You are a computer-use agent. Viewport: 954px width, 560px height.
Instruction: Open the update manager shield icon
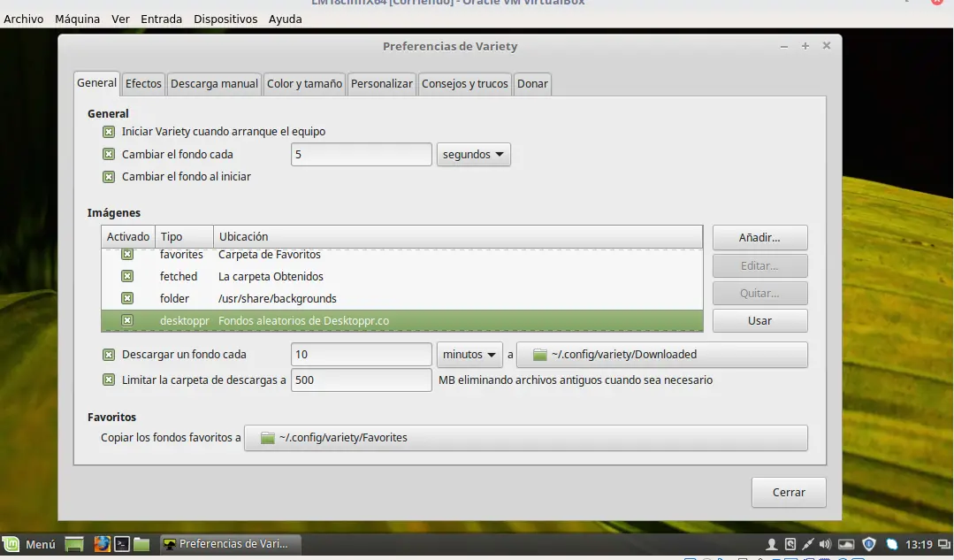[x=869, y=544]
